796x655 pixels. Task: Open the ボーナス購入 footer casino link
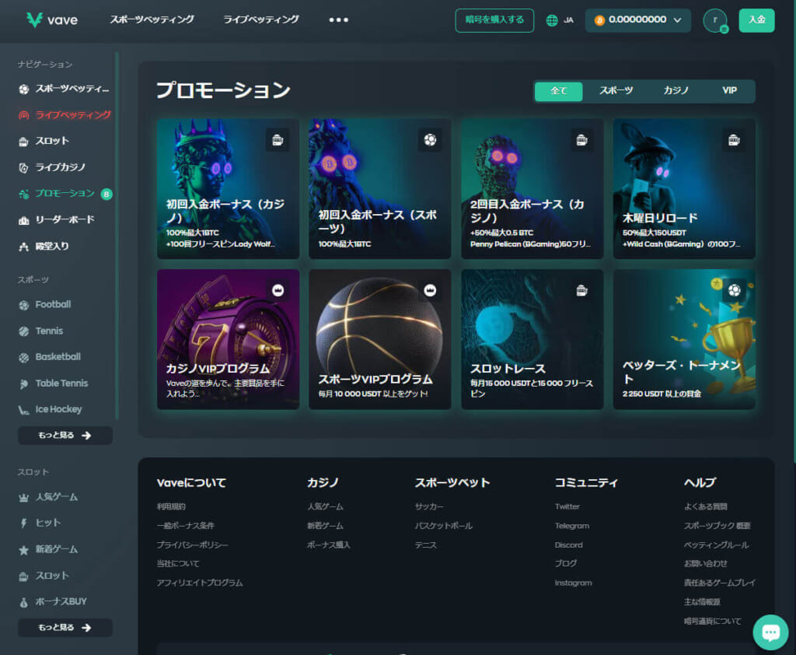coord(329,545)
